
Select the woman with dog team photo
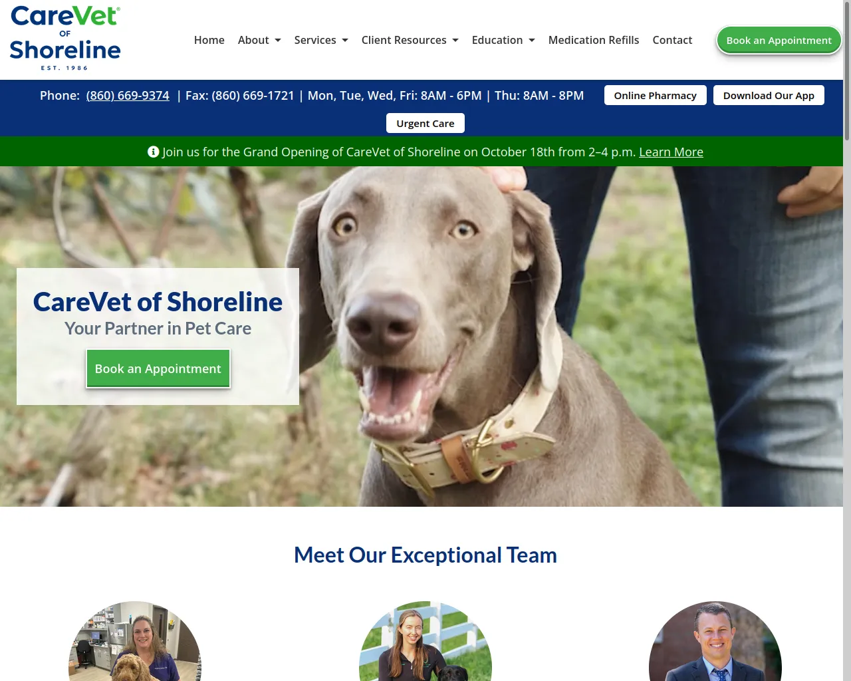(135, 641)
